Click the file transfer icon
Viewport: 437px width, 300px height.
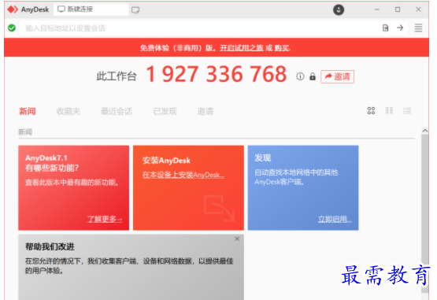click(x=386, y=28)
